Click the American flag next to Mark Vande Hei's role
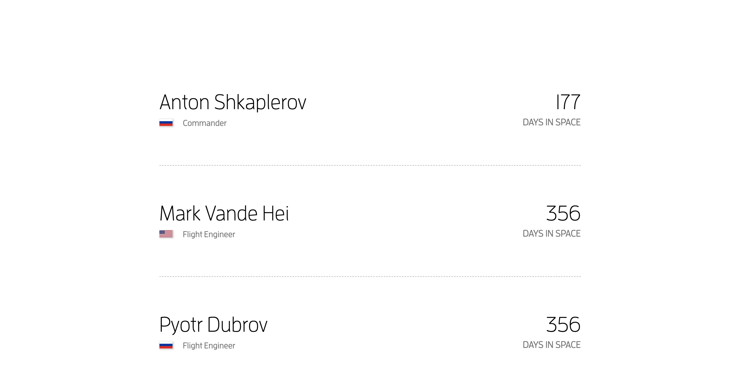The height and width of the screenshot is (385, 746). pyautogui.click(x=166, y=234)
